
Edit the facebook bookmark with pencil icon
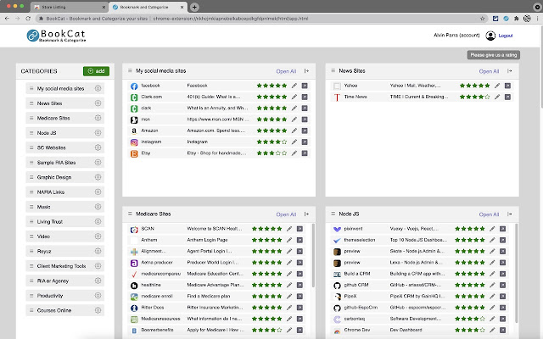(x=294, y=86)
